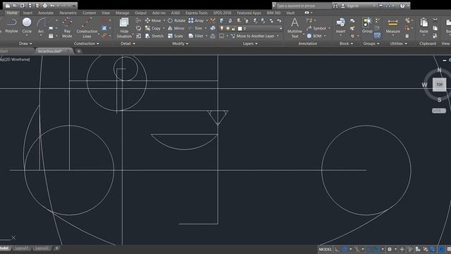Image resolution: width=451 pixels, height=254 pixels.
Task: Select the Copy command
Action: (x=153, y=28)
